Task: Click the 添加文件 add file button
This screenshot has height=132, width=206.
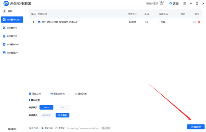Action: 35,94
